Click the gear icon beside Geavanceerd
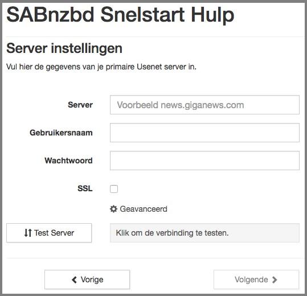 point(113,209)
